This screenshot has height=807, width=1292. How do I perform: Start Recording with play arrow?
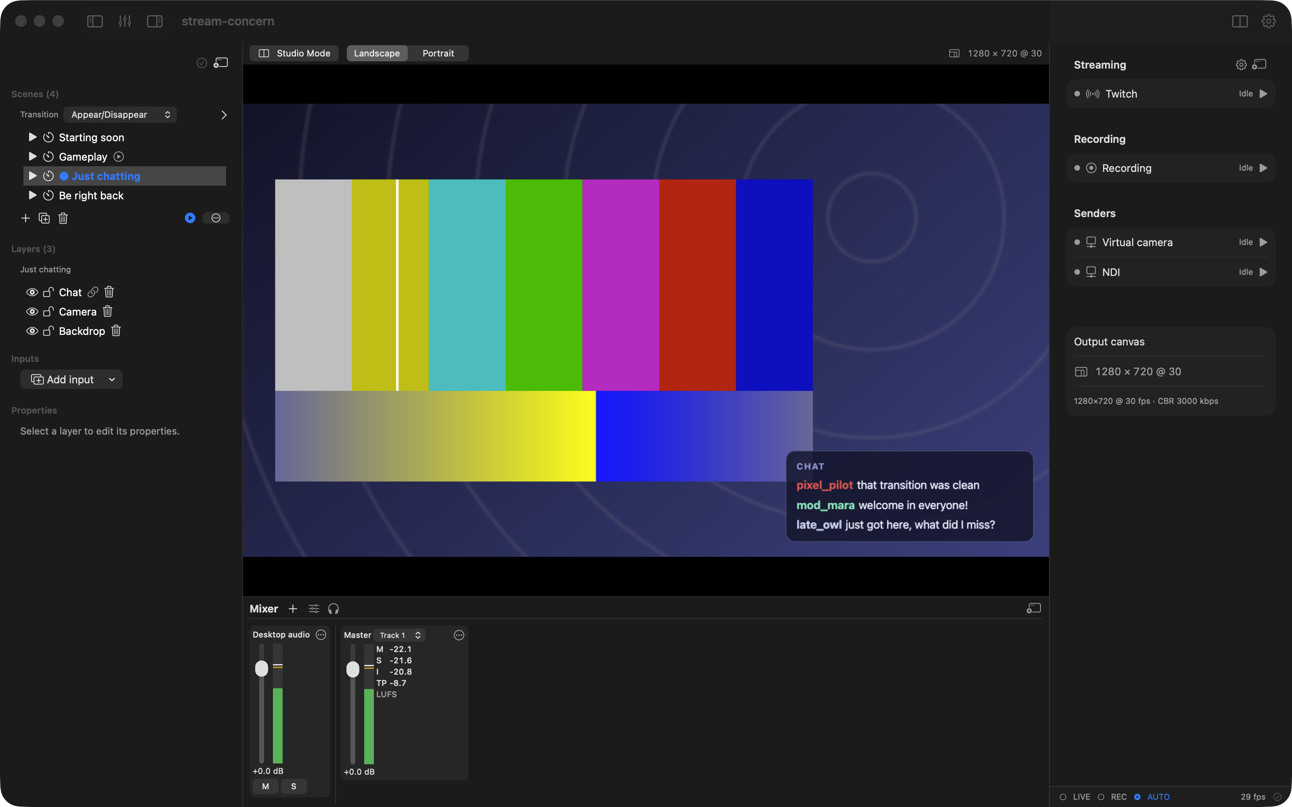pos(1263,168)
